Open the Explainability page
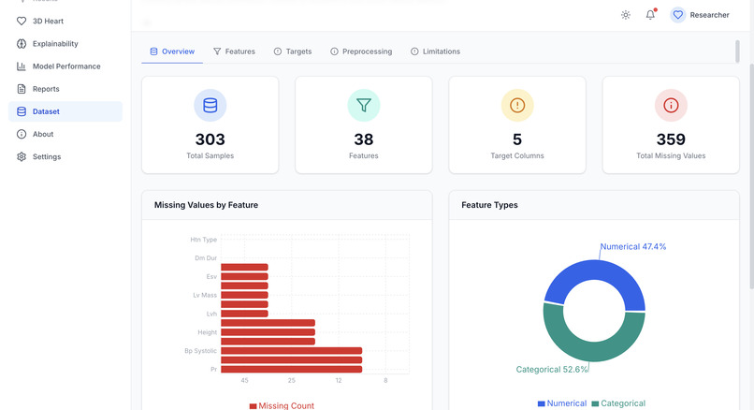 tap(65, 44)
